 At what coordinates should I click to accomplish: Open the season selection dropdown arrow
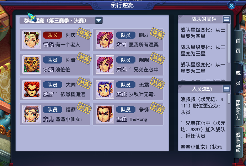coord(99,21)
